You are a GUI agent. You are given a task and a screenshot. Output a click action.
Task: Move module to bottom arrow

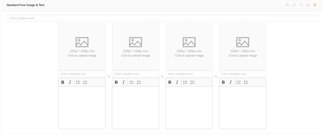[308, 5]
